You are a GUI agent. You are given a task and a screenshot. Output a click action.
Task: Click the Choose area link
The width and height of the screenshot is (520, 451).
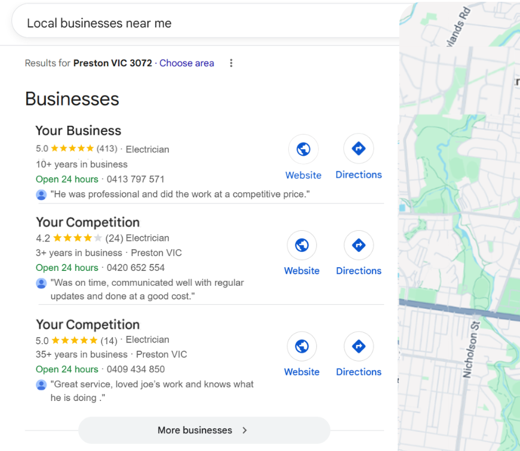pos(187,63)
